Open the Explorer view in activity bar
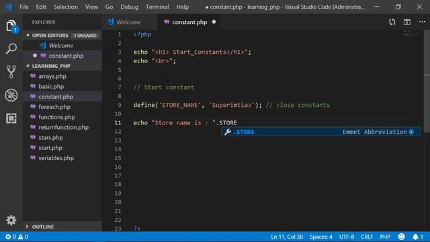The image size is (430, 242). coord(11,26)
